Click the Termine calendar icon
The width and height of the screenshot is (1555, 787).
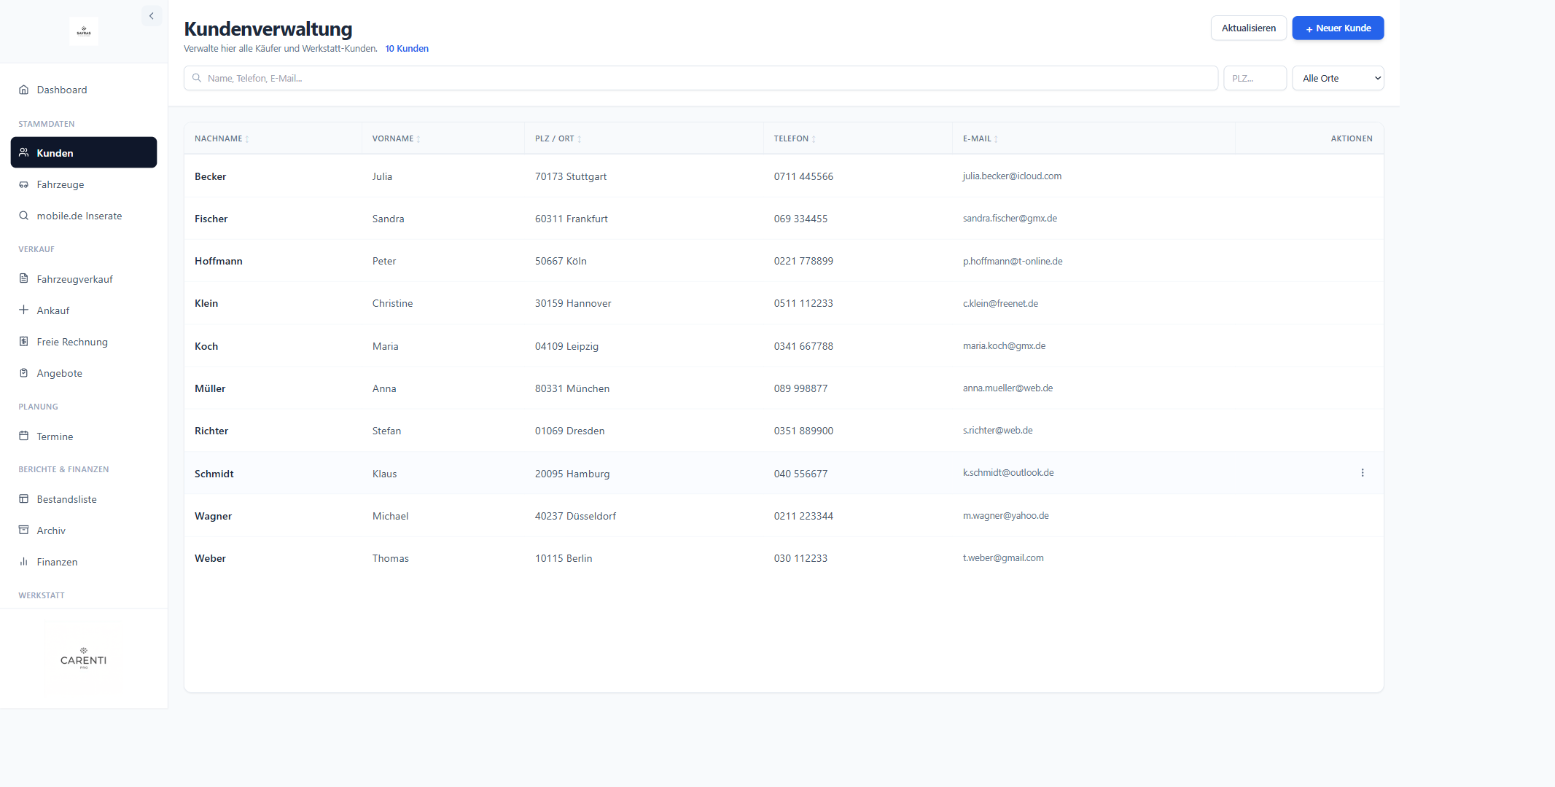pyautogui.click(x=23, y=436)
